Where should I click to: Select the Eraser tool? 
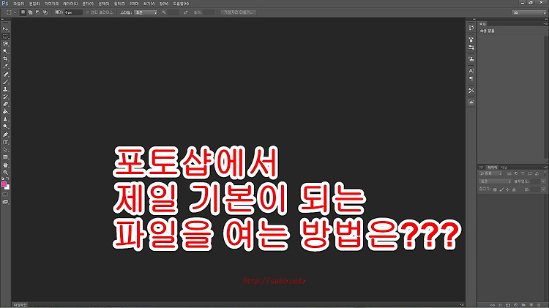click(5, 105)
